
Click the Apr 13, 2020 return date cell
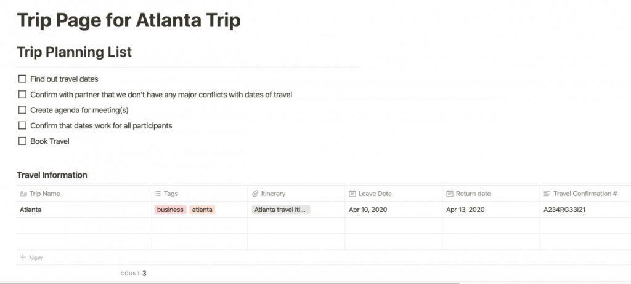pyautogui.click(x=491, y=210)
